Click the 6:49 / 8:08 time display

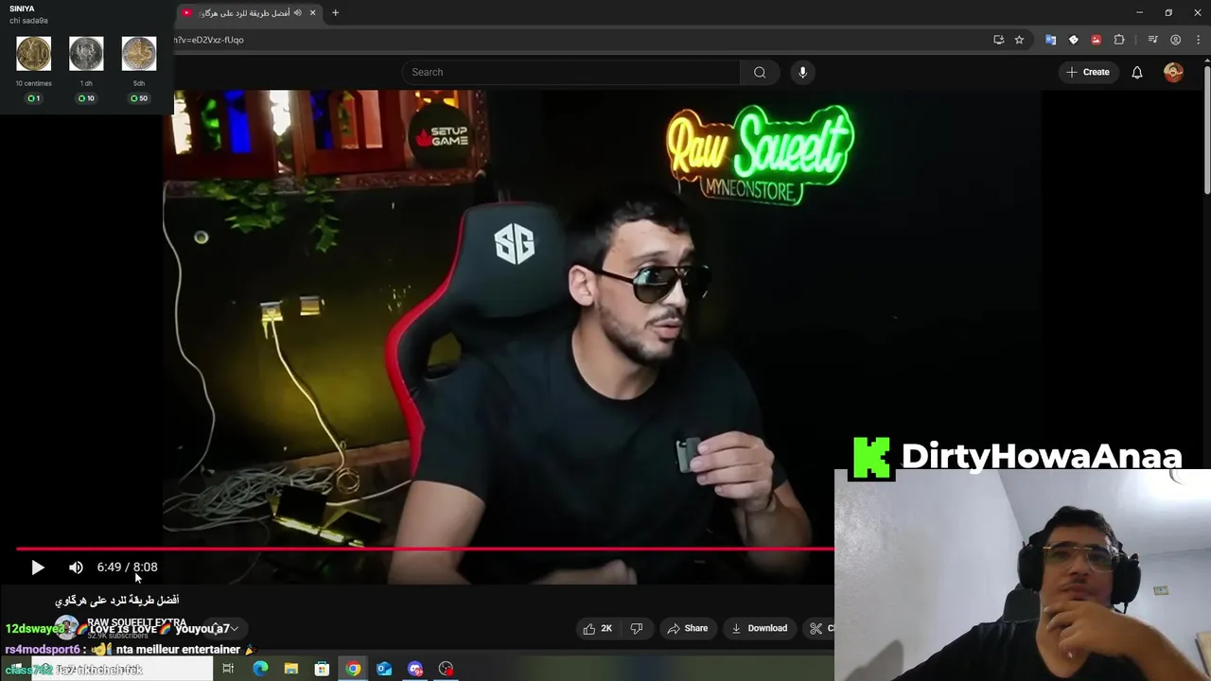[x=127, y=567]
